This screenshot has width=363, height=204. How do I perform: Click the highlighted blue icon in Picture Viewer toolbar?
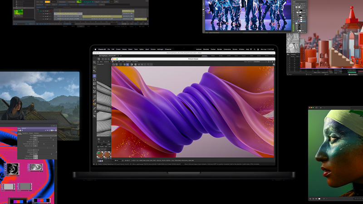(128, 64)
